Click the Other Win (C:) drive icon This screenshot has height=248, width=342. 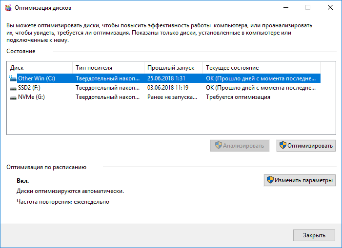pos(13,78)
